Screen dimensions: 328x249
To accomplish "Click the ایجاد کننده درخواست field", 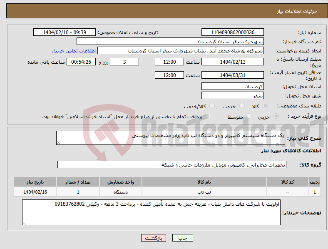I will [x=181, y=51].
